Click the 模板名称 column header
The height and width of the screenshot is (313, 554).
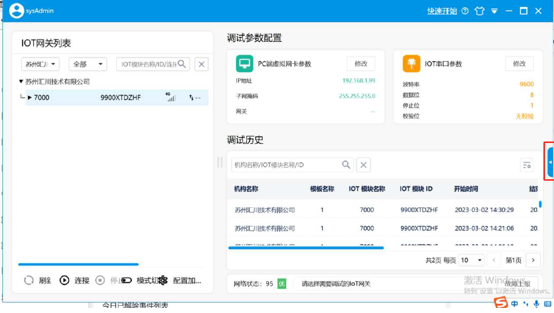click(322, 189)
